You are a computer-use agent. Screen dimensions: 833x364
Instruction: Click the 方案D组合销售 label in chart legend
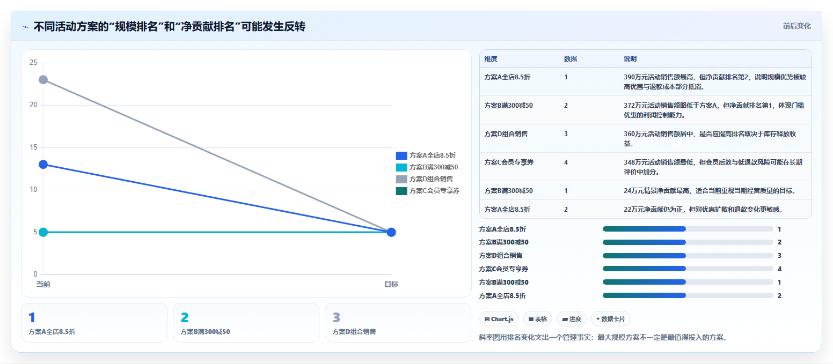pos(431,179)
